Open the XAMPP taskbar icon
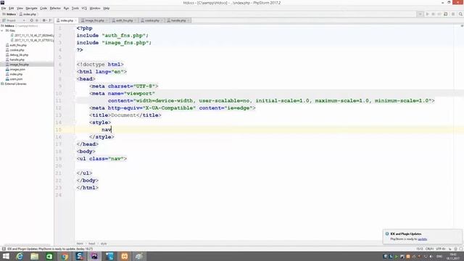Screen dimensions: 464x261 pyautogui.click(x=125, y=256)
